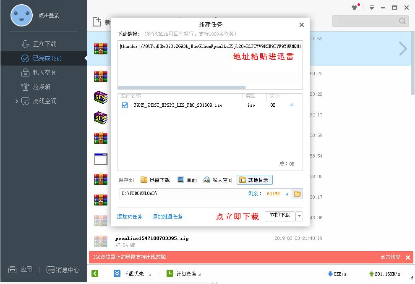Screen dimensions: 415x284
Task: Close the 新建任务 dialog
Action: tap(301, 25)
